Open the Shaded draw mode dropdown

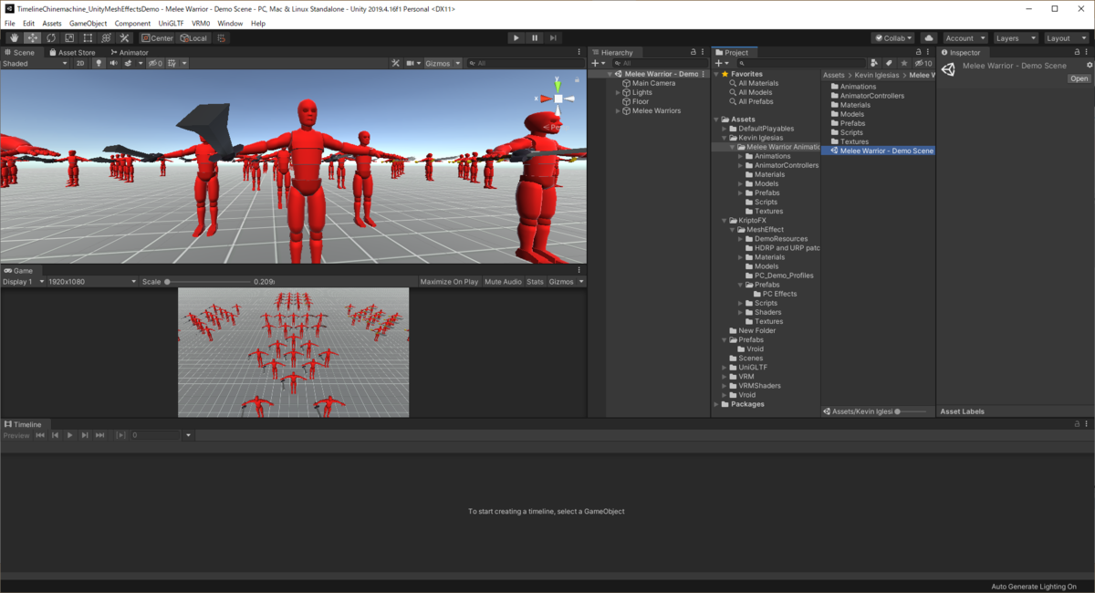[x=34, y=64]
